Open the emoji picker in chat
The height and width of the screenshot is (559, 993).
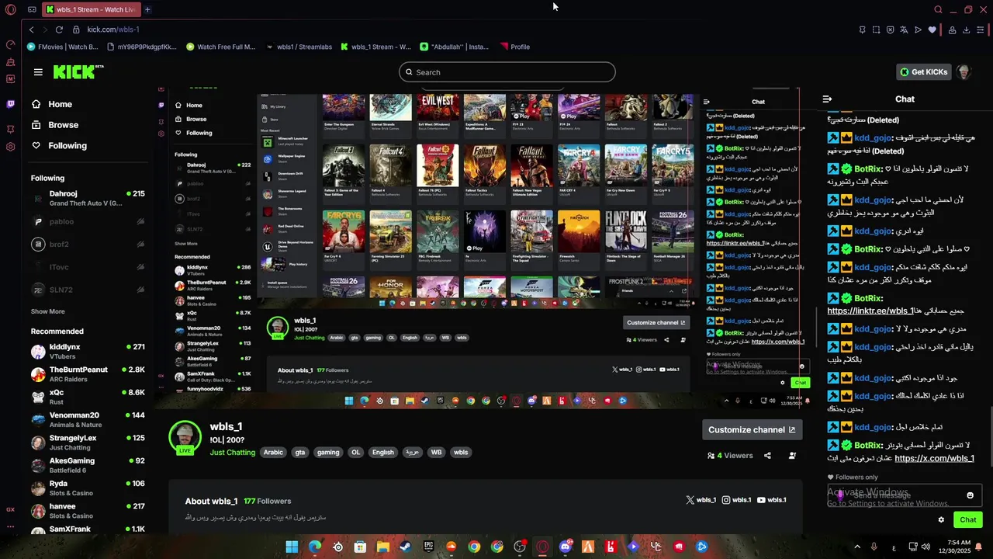pos(970,495)
